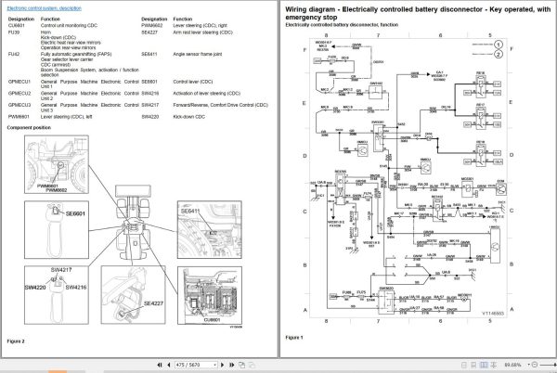The height and width of the screenshot is (373, 557).
Task: Go to the previous page
Action: coord(168,365)
